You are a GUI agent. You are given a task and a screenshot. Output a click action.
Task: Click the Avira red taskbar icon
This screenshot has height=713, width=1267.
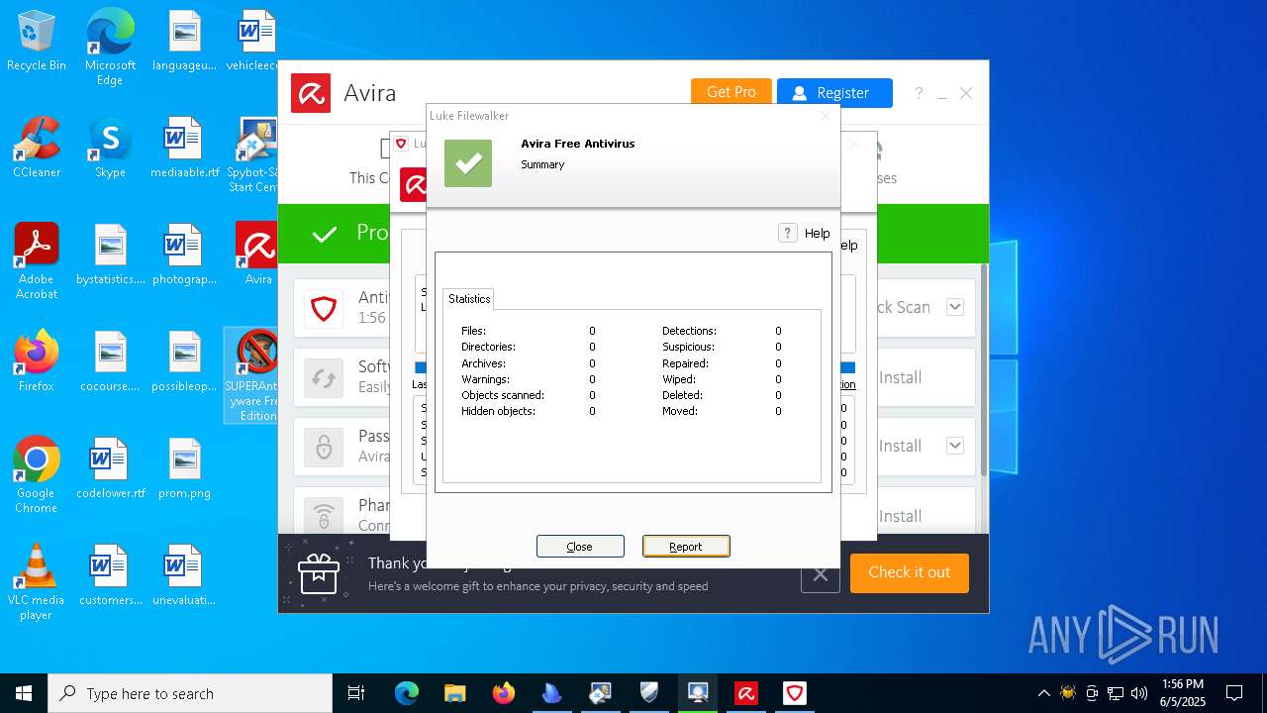pos(746,693)
